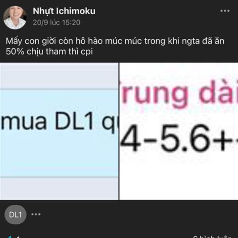238x238 pixels.
Task: Show more tags next to DL1
Action: click(36, 214)
